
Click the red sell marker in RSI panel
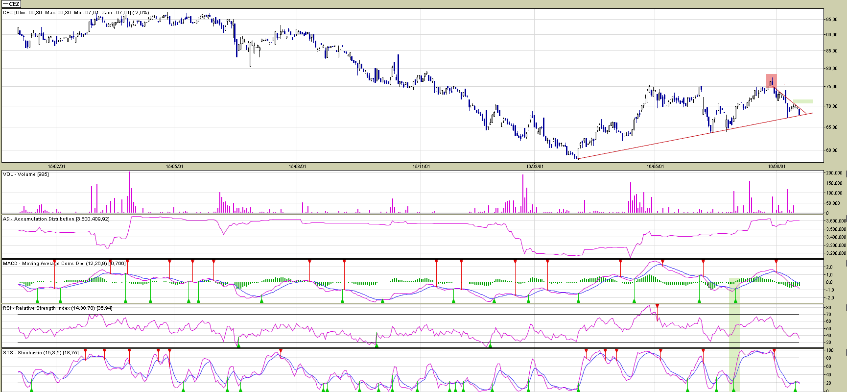click(657, 307)
